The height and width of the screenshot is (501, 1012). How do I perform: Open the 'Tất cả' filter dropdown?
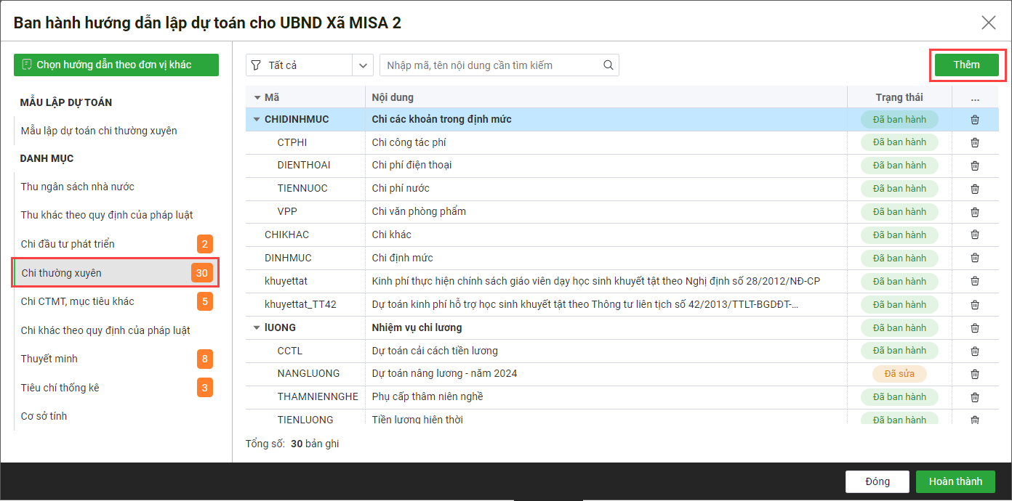pos(363,65)
